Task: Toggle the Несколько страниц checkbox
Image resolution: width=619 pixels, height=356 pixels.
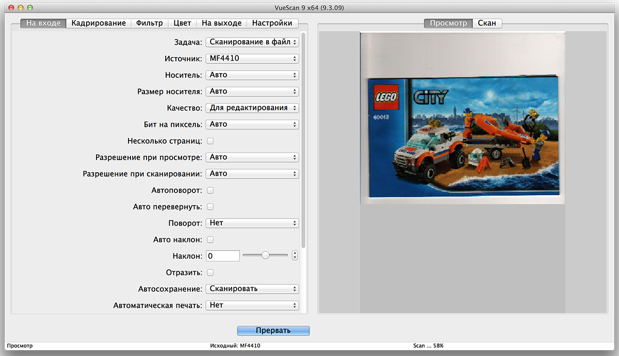Action: (x=210, y=141)
